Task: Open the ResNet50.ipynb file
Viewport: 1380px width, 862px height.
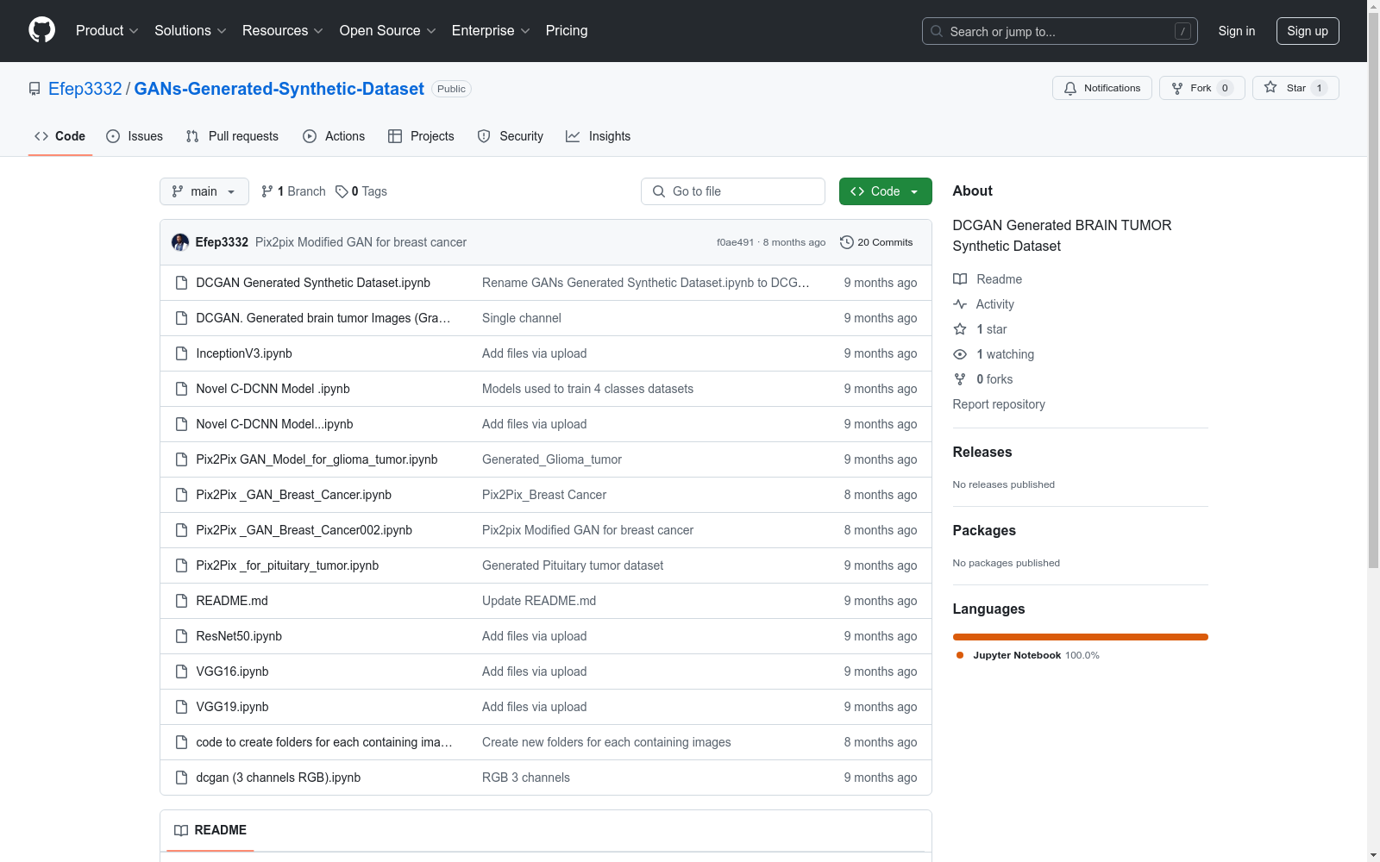Action: pyautogui.click(x=239, y=636)
